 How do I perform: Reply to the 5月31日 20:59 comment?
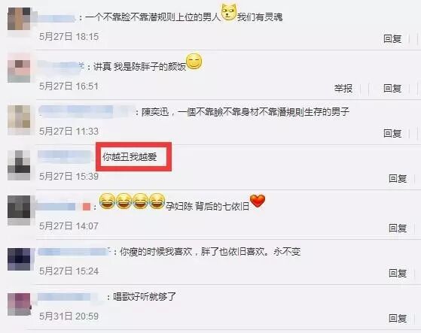[398, 318]
